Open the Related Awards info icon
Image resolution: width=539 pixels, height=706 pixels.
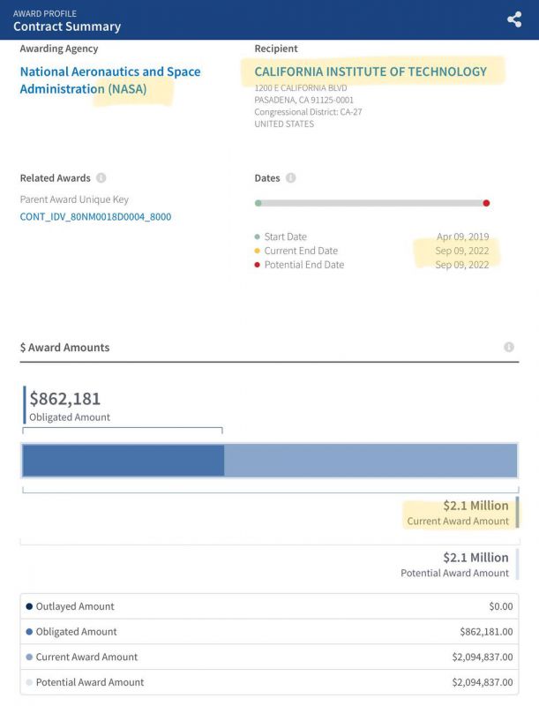(x=101, y=178)
